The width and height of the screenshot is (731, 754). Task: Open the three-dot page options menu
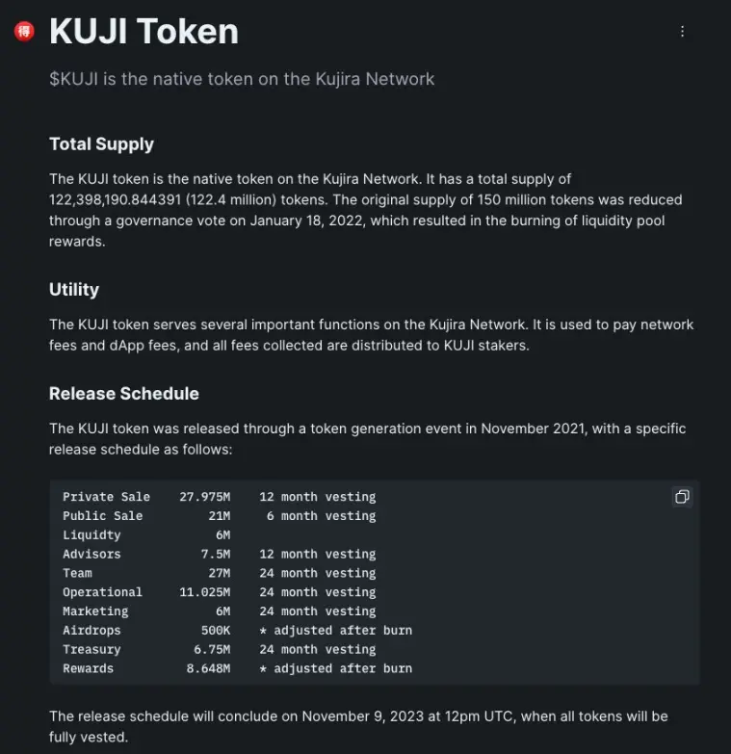(682, 31)
